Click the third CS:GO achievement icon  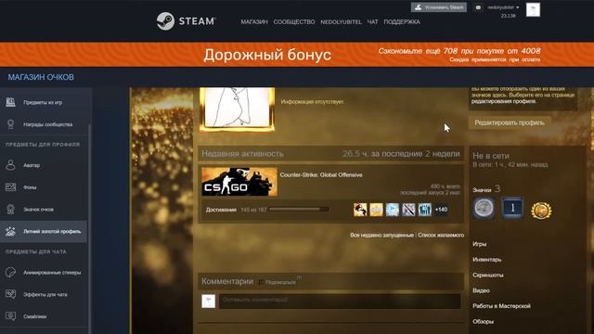click(393, 210)
